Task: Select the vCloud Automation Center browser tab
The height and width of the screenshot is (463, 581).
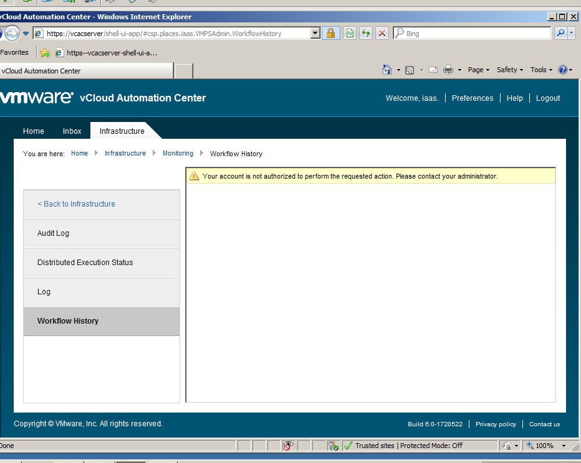Action: (x=87, y=71)
